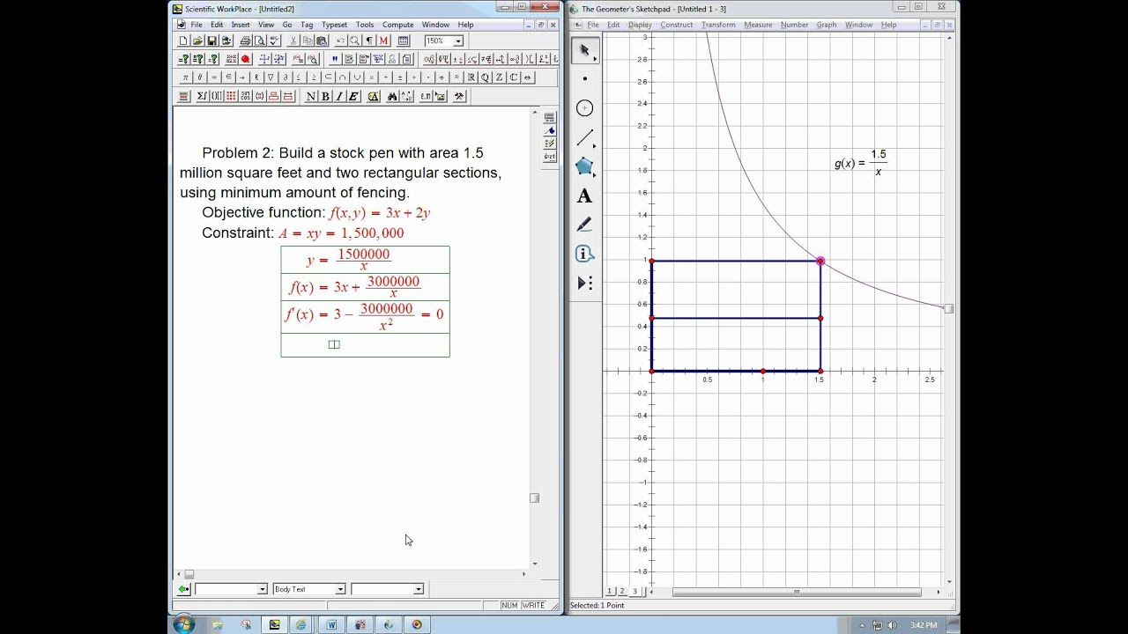Click the Point tool in Sketchpad toolbox

point(584,79)
